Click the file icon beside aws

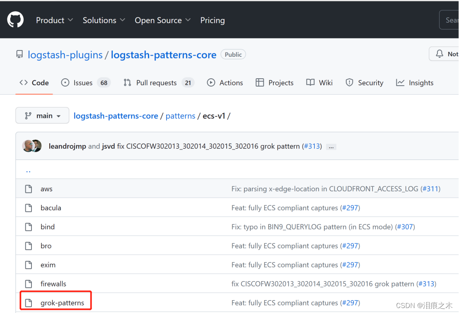[28, 188]
